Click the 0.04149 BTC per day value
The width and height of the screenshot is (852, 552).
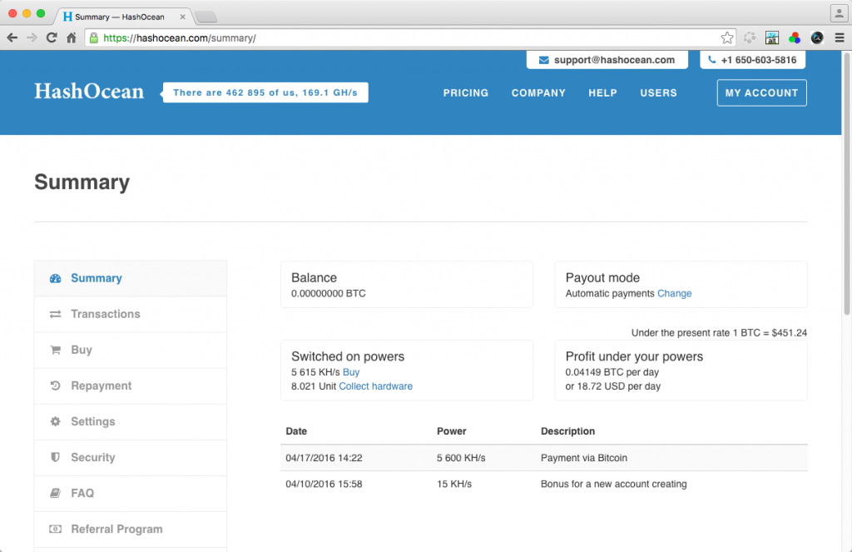pos(612,372)
